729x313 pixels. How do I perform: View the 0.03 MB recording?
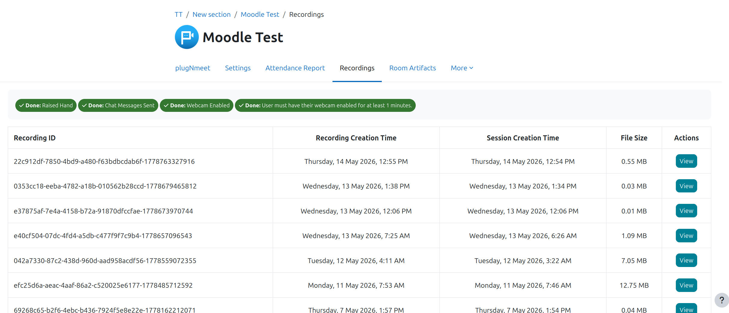tap(686, 186)
